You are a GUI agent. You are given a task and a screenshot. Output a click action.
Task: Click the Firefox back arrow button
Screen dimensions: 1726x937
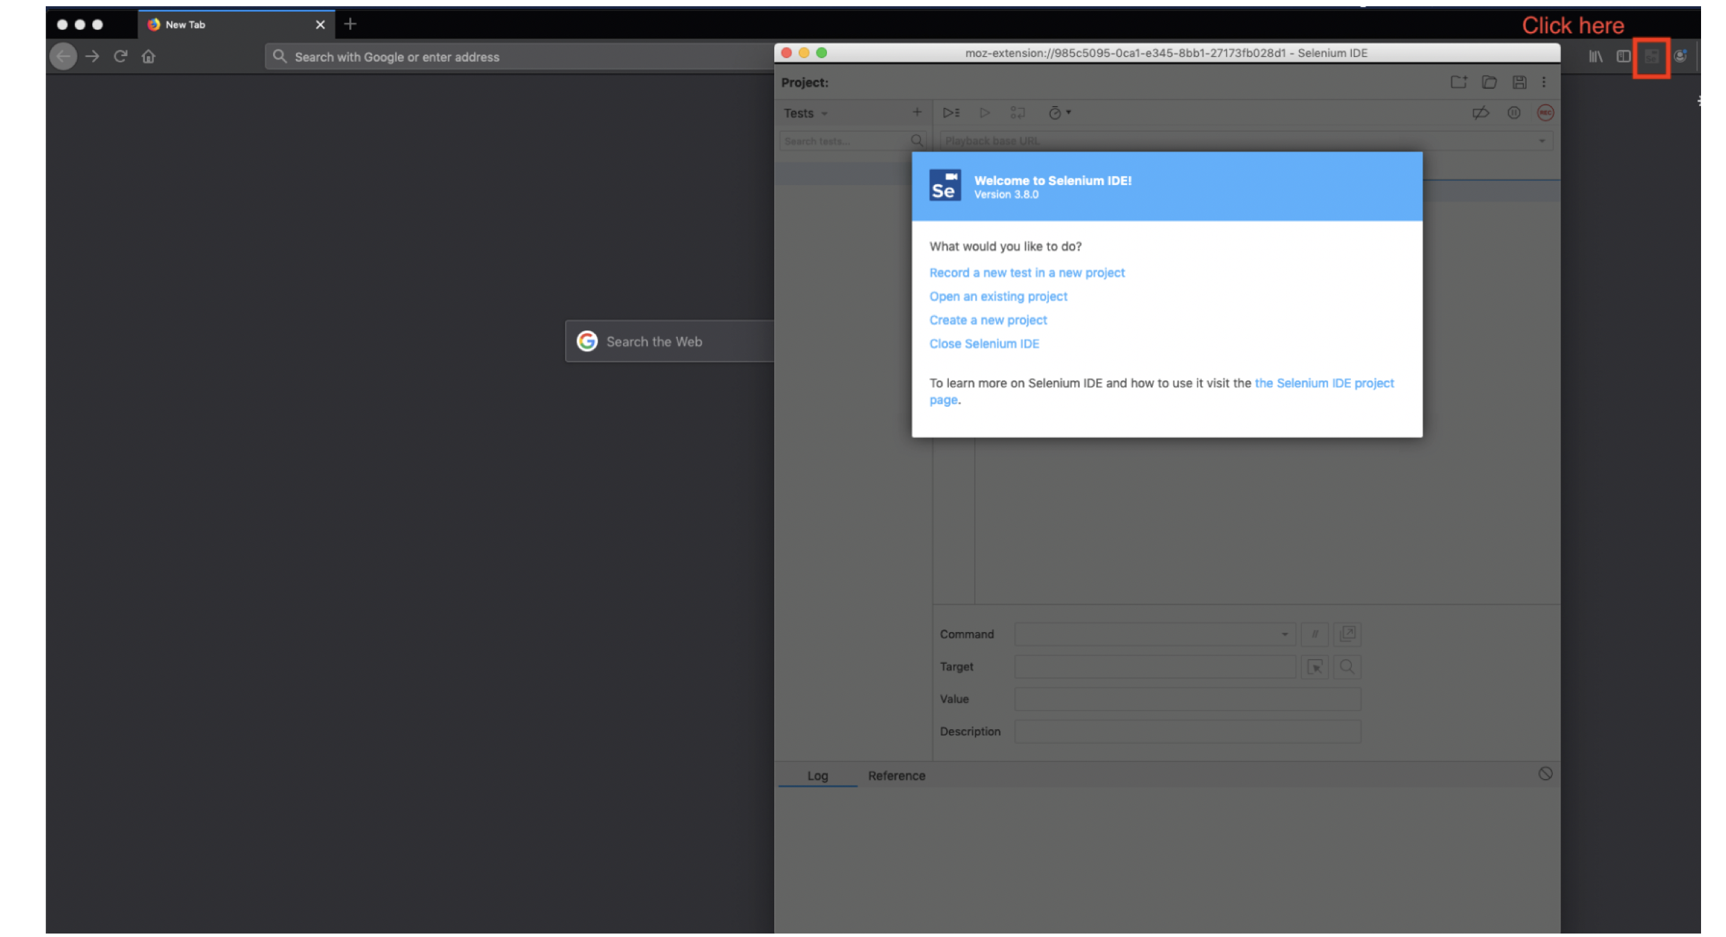[x=63, y=57]
